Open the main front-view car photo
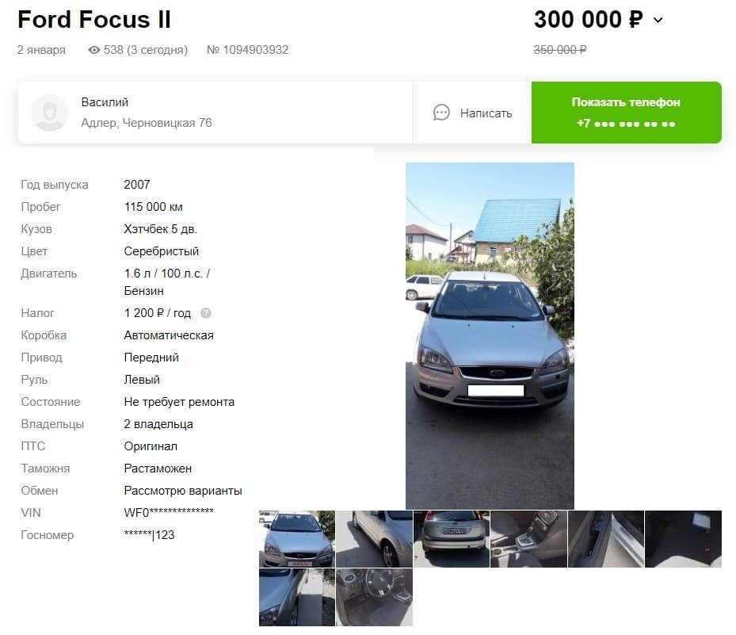The width and height of the screenshot is (736, 635). (x=490, y=336)
